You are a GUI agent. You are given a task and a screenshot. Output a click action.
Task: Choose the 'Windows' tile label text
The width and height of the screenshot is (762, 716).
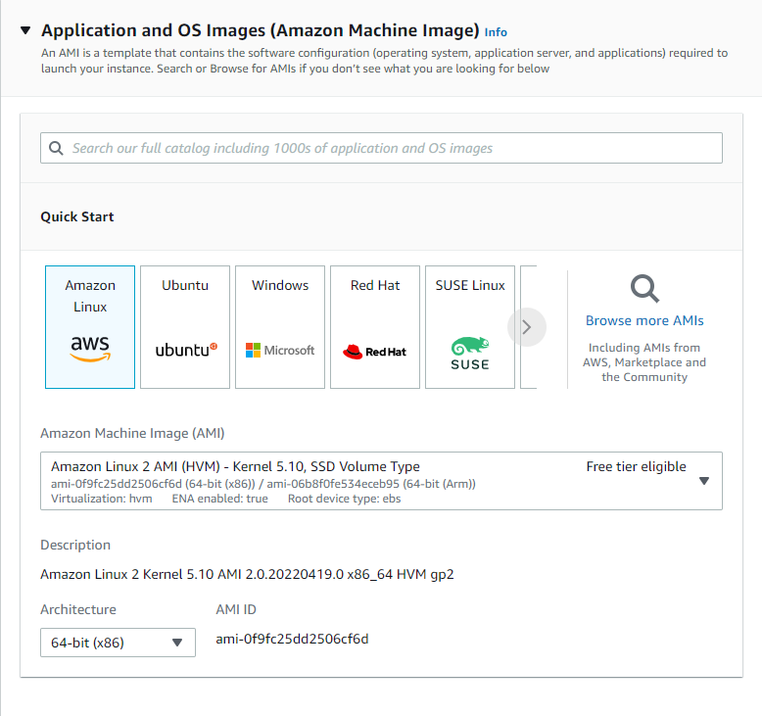click(x=280, y=286)
